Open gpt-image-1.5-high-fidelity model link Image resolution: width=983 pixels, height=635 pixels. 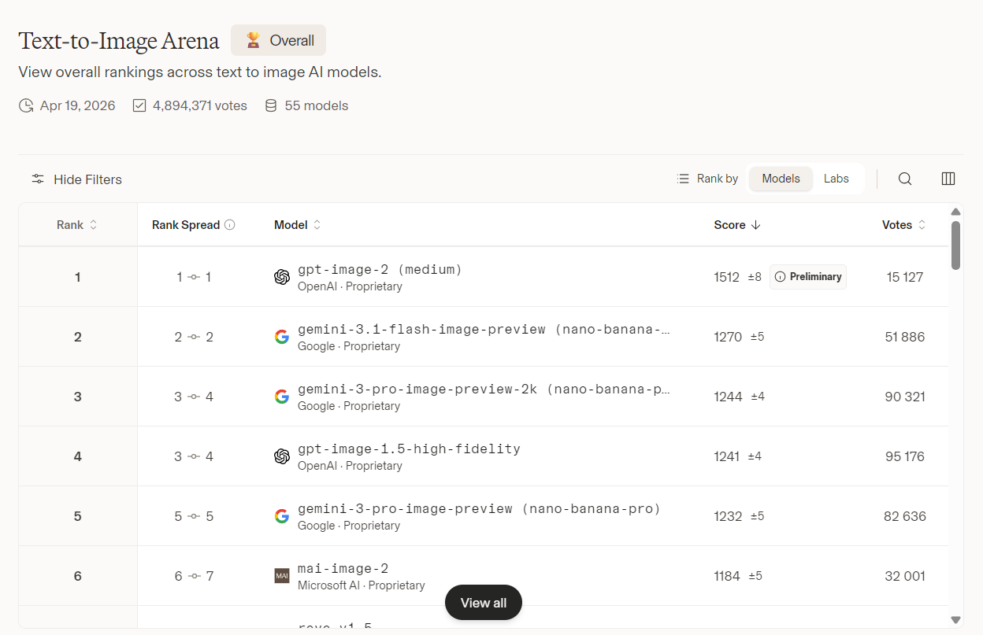tap(409, 449)
